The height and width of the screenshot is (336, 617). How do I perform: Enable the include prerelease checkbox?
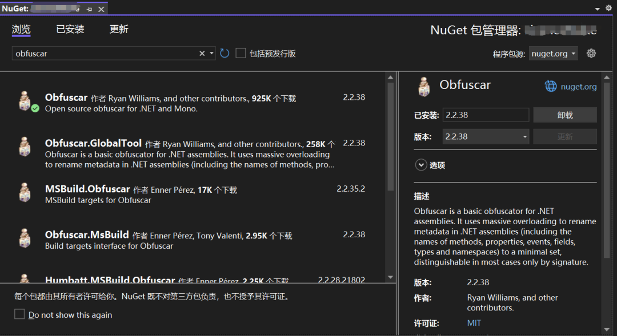coord(241,53)
